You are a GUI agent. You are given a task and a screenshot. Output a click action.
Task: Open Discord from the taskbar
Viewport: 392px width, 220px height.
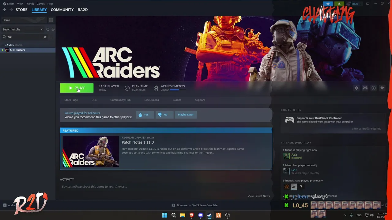(x=201, y=215)
